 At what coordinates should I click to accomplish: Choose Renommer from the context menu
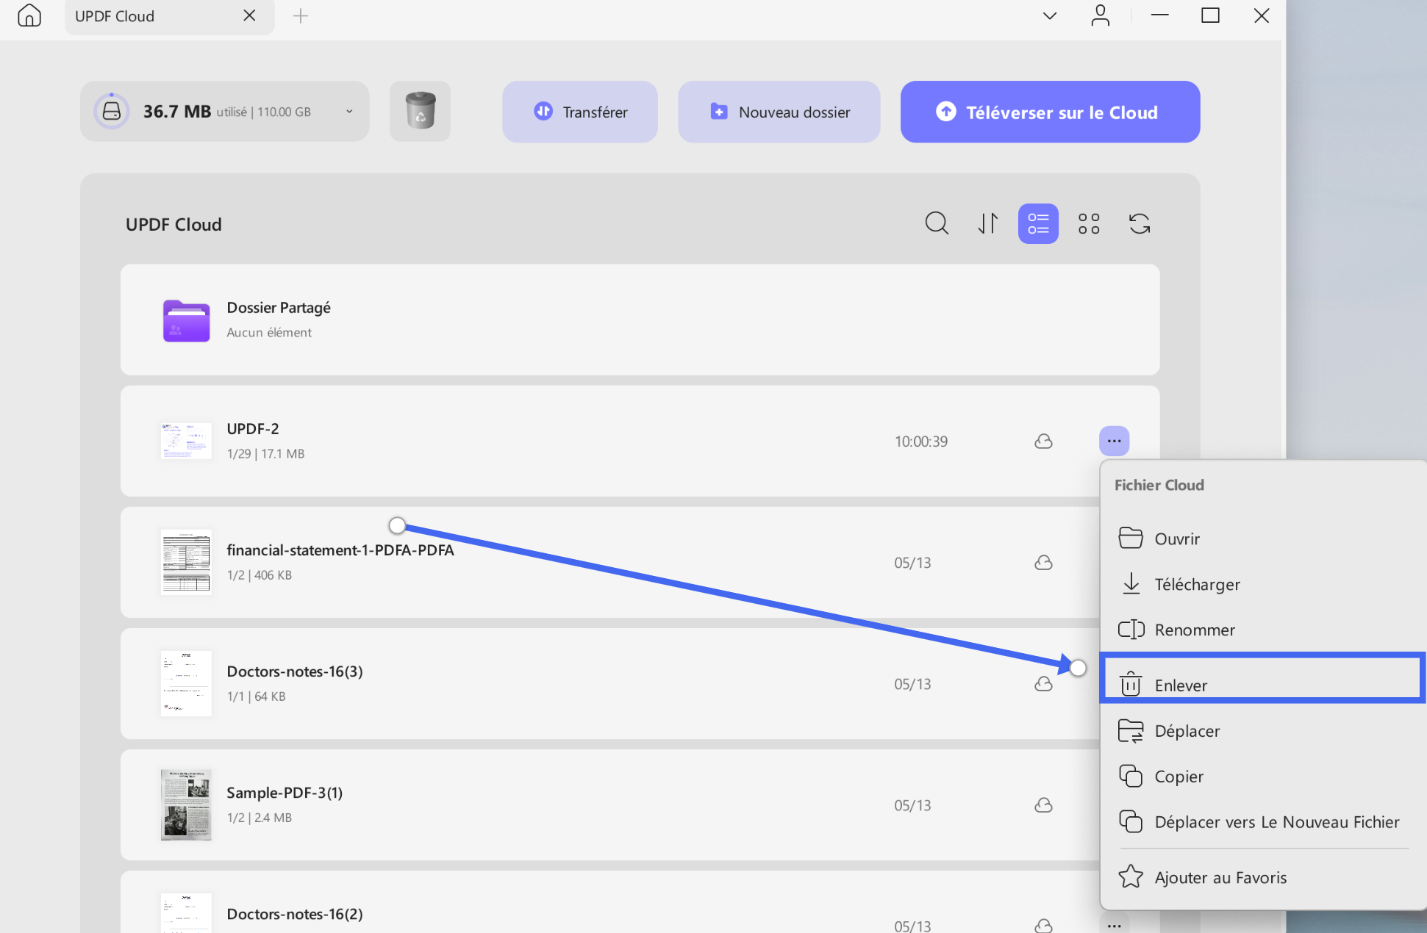[1263, 630]
